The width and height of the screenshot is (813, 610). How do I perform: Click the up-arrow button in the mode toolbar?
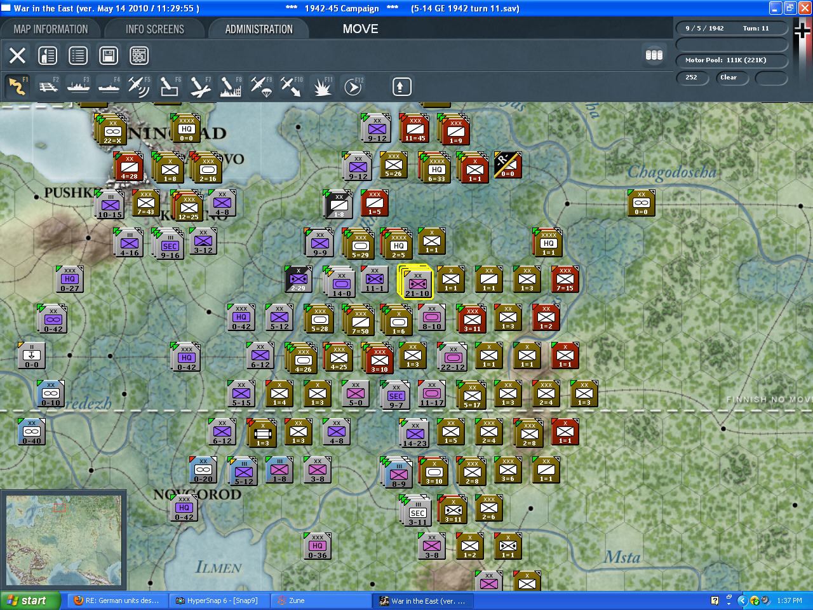click(401, 86)
